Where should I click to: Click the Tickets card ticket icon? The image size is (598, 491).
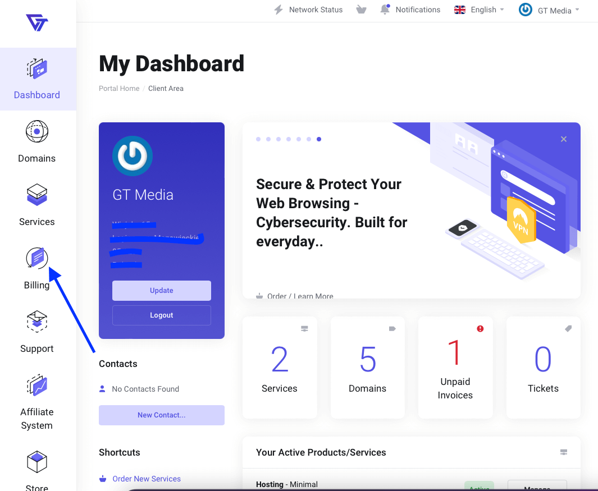(x=568, y=329)
